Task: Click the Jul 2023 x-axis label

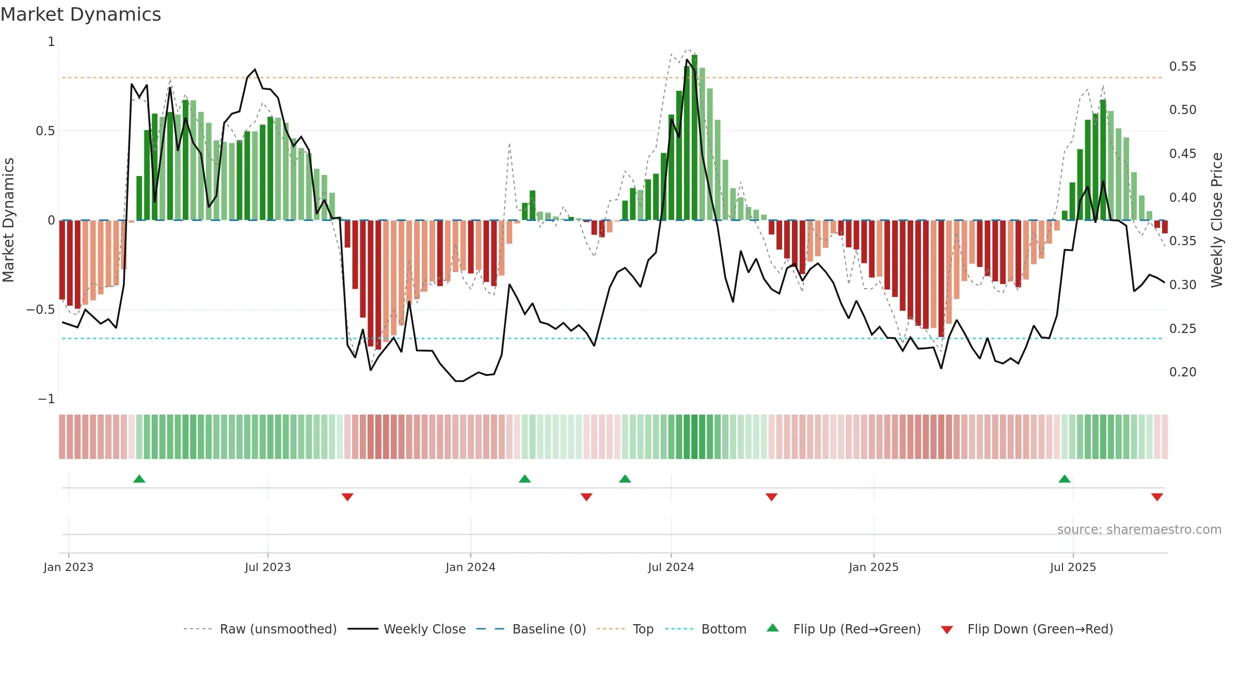Action: point(268,567)
